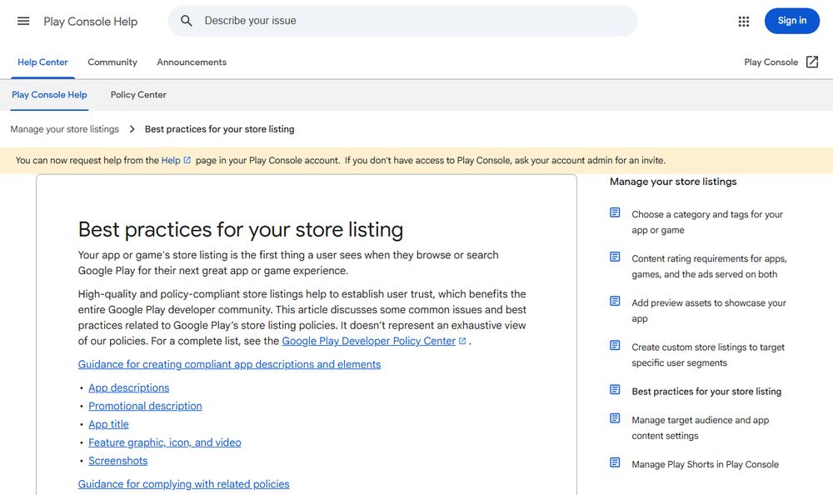Click the breadcrumb chevron arrow
The height and width of the screenshot is (495, 833).
(132, 129)
